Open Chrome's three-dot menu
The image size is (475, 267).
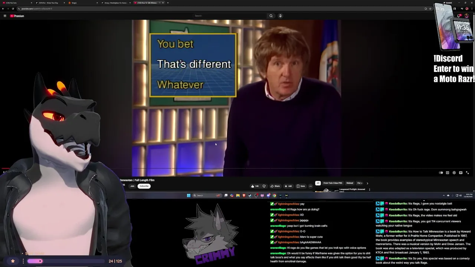pos(472,9)
